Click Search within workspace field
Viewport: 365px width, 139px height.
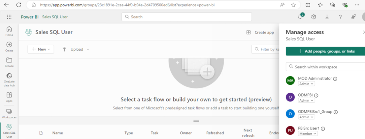(325, 67)
